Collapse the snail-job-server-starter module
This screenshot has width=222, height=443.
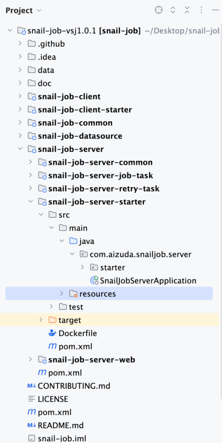31,201
